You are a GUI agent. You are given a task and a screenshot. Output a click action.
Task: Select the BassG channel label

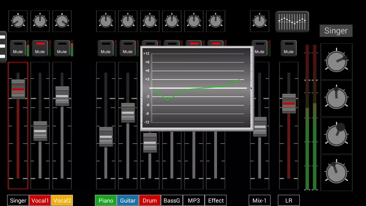pyautogui.click(x=172, y=201)
